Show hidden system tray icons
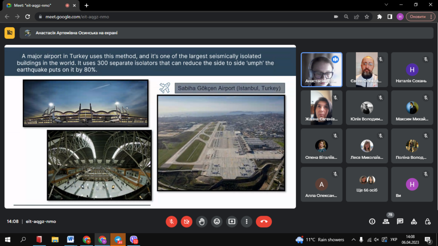The height and width of the screenshot is (246, 438). tap(353, 240)
